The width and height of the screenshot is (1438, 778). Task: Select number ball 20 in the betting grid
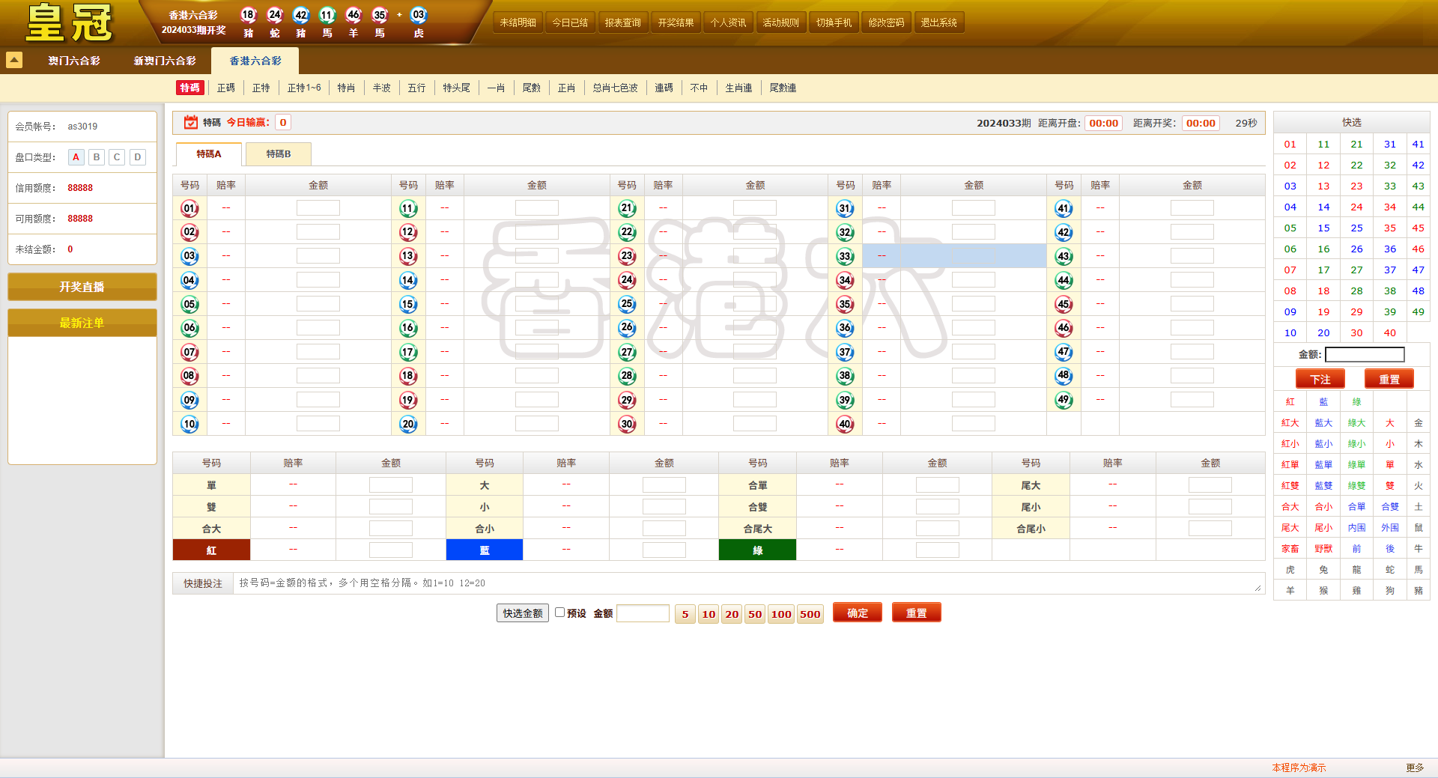point(408,424)
